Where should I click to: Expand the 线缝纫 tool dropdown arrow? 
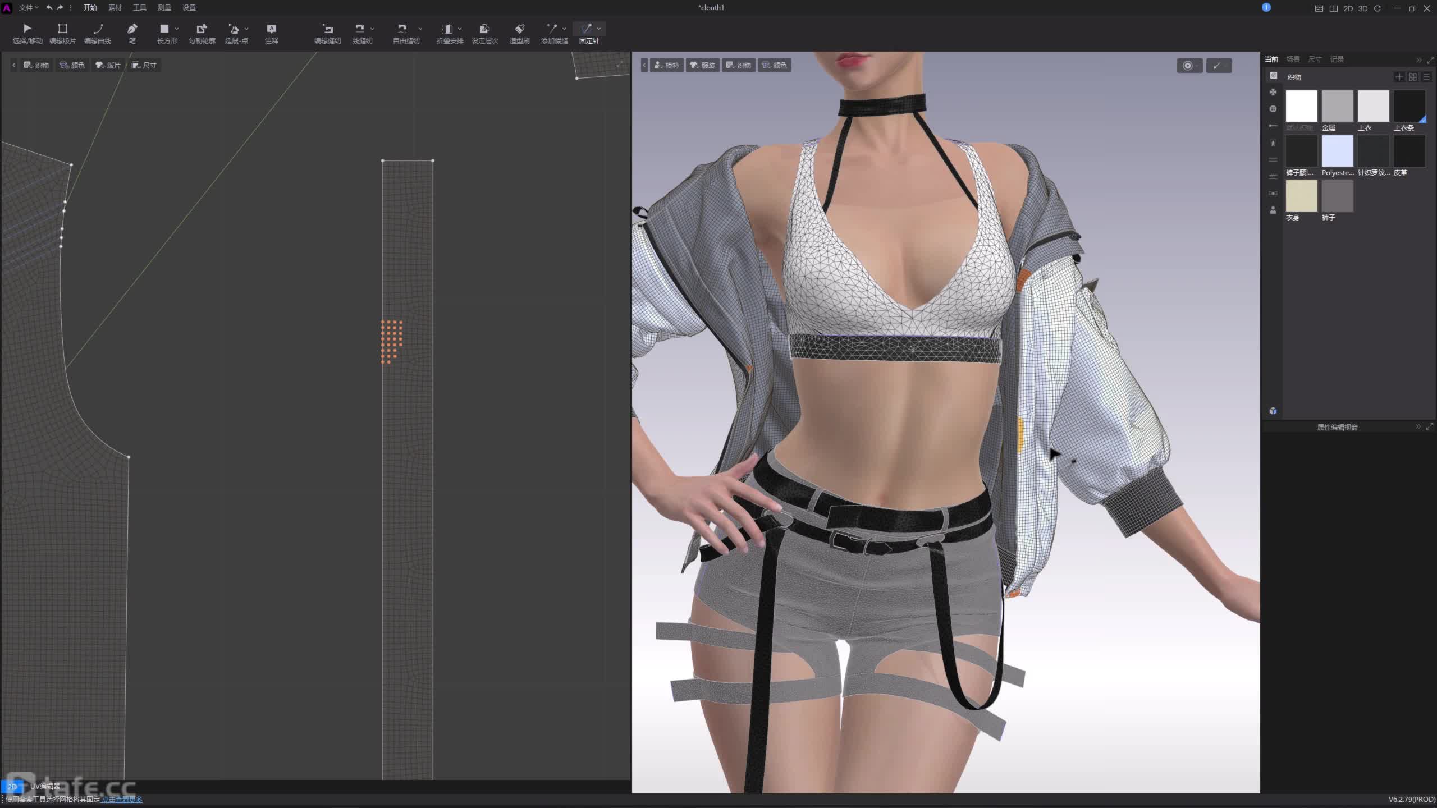coord(372,29)
